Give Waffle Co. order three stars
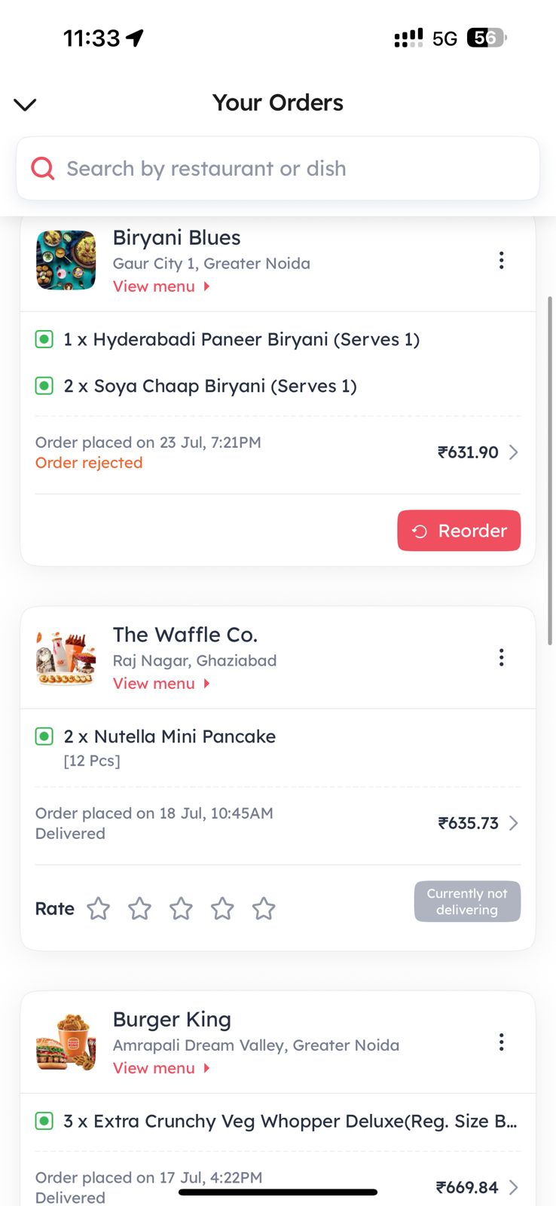Viewport: 556px width, 1206px height. (181, 909)
